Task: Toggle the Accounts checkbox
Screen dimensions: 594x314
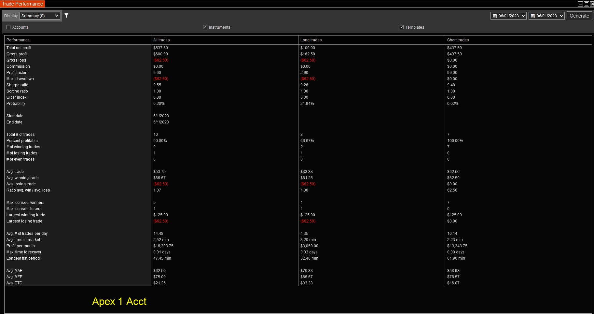Action: coord(8,27)
